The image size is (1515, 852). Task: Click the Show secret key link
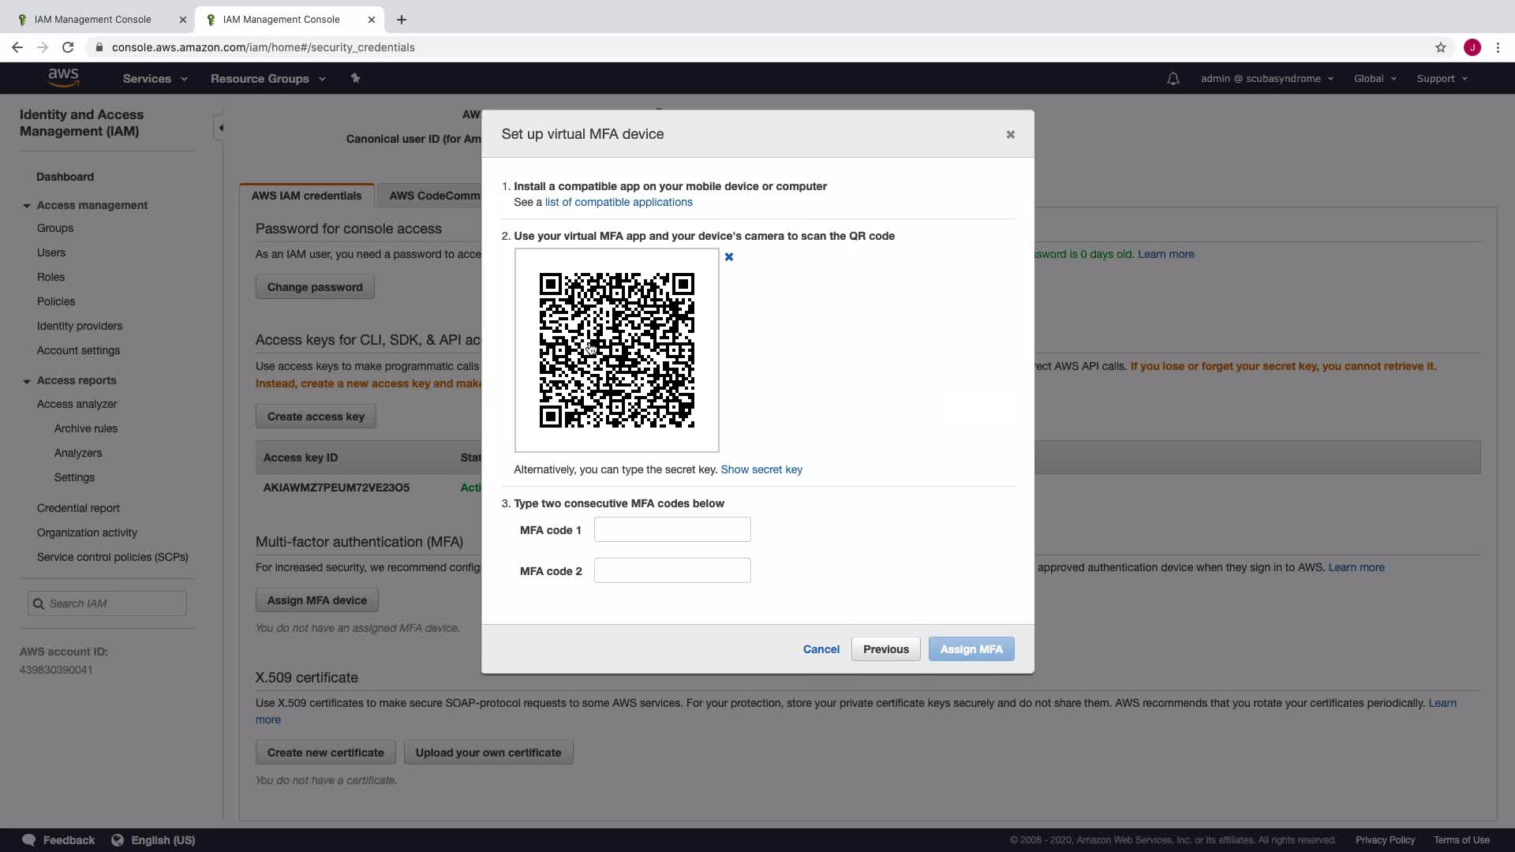click(x=761, y=469)
